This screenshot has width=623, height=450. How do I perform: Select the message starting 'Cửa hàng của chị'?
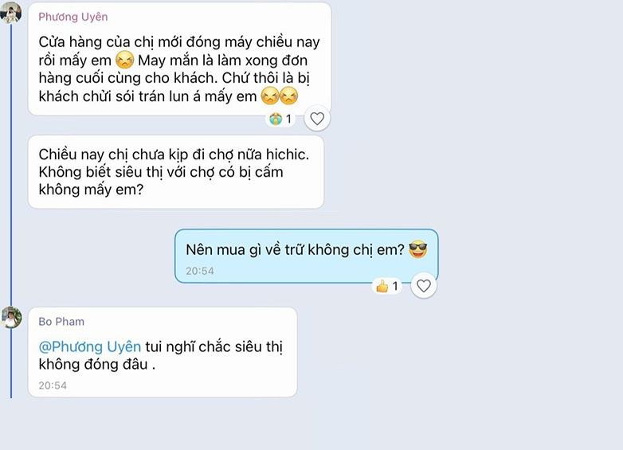click(x=179, y=59)
